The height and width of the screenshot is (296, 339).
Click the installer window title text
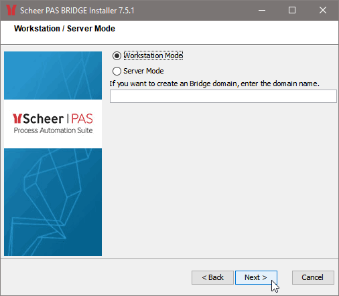click(77, 11)
